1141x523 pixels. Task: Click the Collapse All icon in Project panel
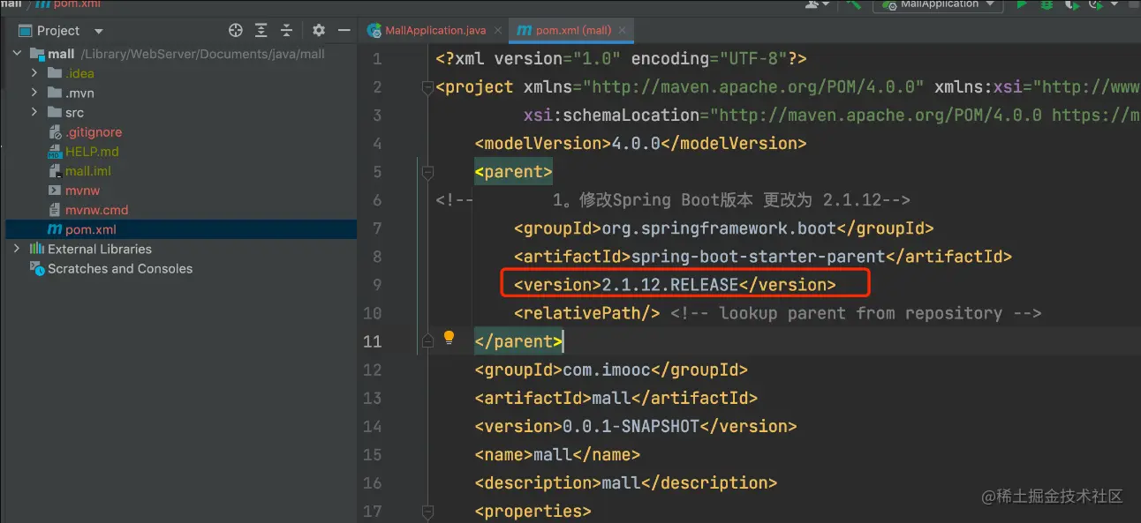click(x=288, y=30)
